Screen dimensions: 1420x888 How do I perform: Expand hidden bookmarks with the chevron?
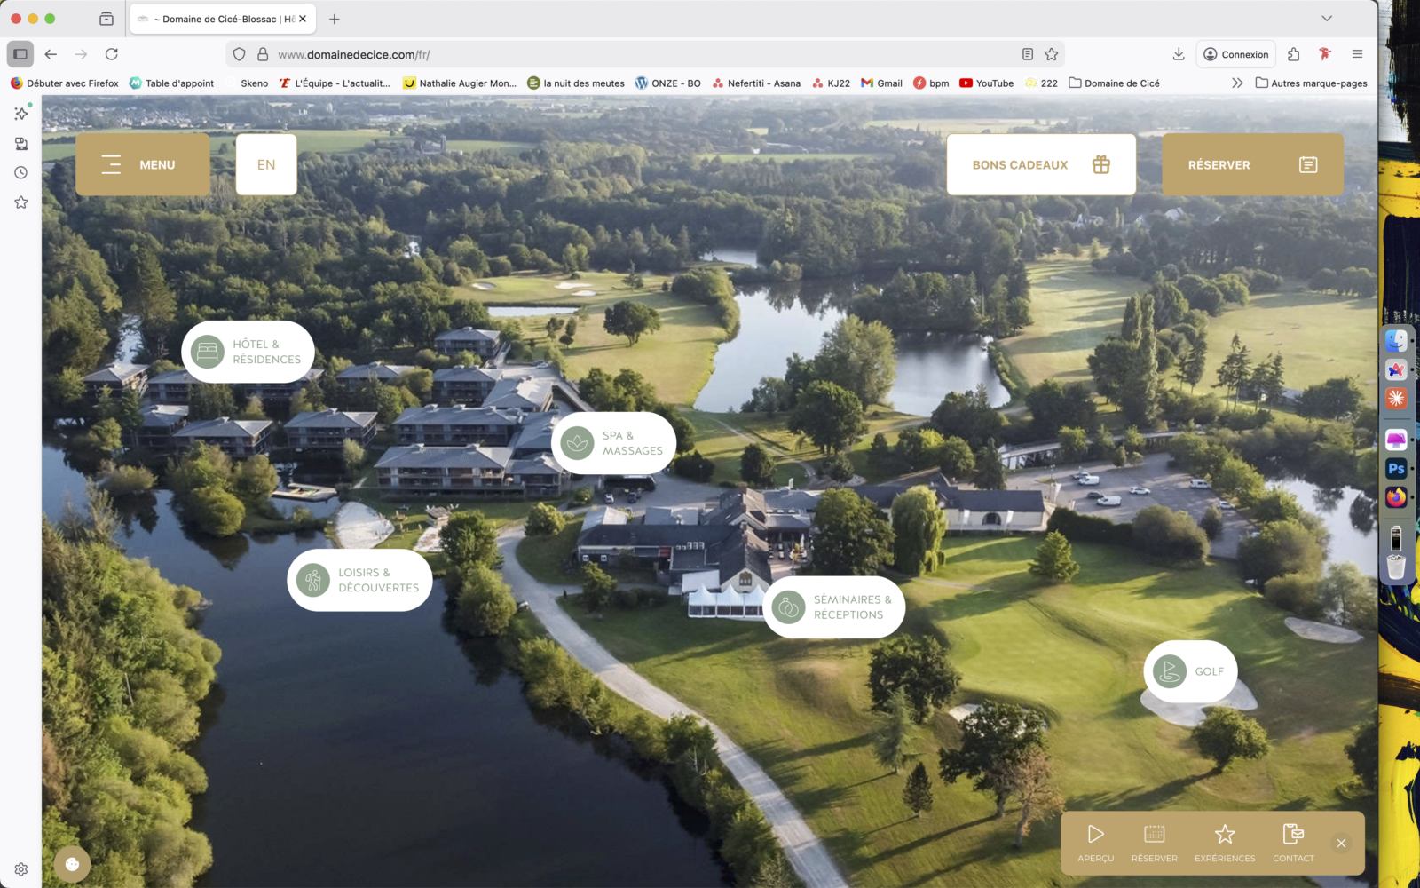point(1237,83)
